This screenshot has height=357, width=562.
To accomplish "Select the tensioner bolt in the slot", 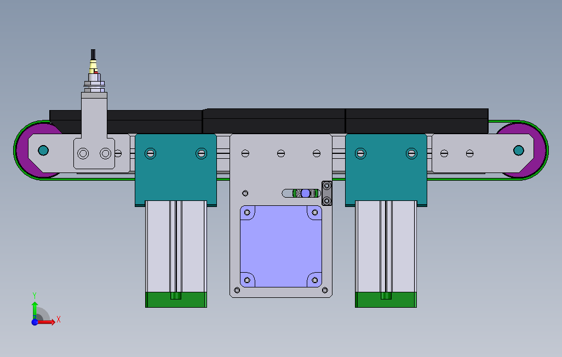I will tap(305, 193).
